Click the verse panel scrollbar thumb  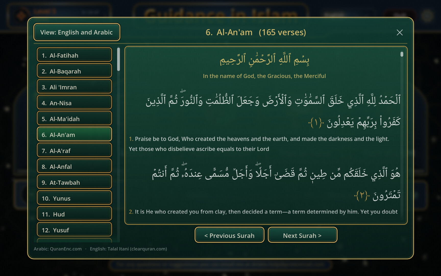[402, 54]
